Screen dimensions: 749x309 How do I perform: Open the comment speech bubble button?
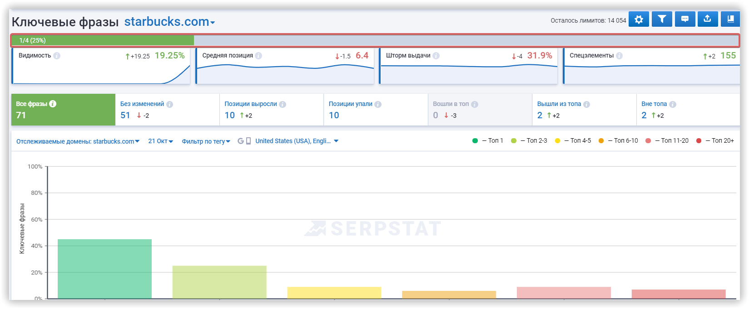pyautogui.click(x=685, y=19)
